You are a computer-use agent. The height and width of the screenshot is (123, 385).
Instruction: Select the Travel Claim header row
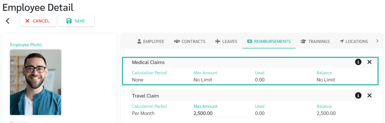tap(252, 96)
